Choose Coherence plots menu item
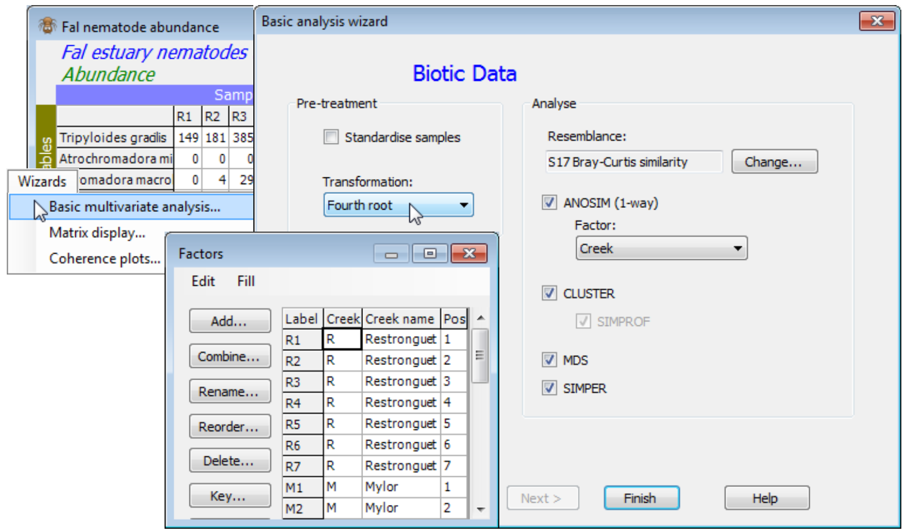This screenshot has height=531, width=907. [x=105, y=259]
